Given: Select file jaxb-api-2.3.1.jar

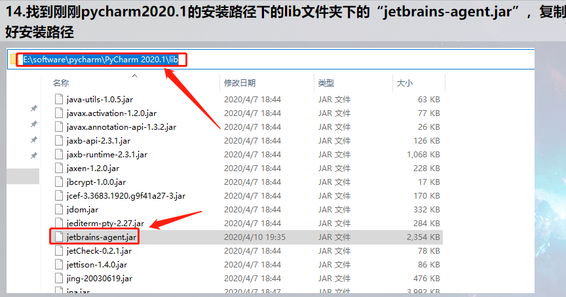Looking at the screenshot, I should [x=98, y=141].
